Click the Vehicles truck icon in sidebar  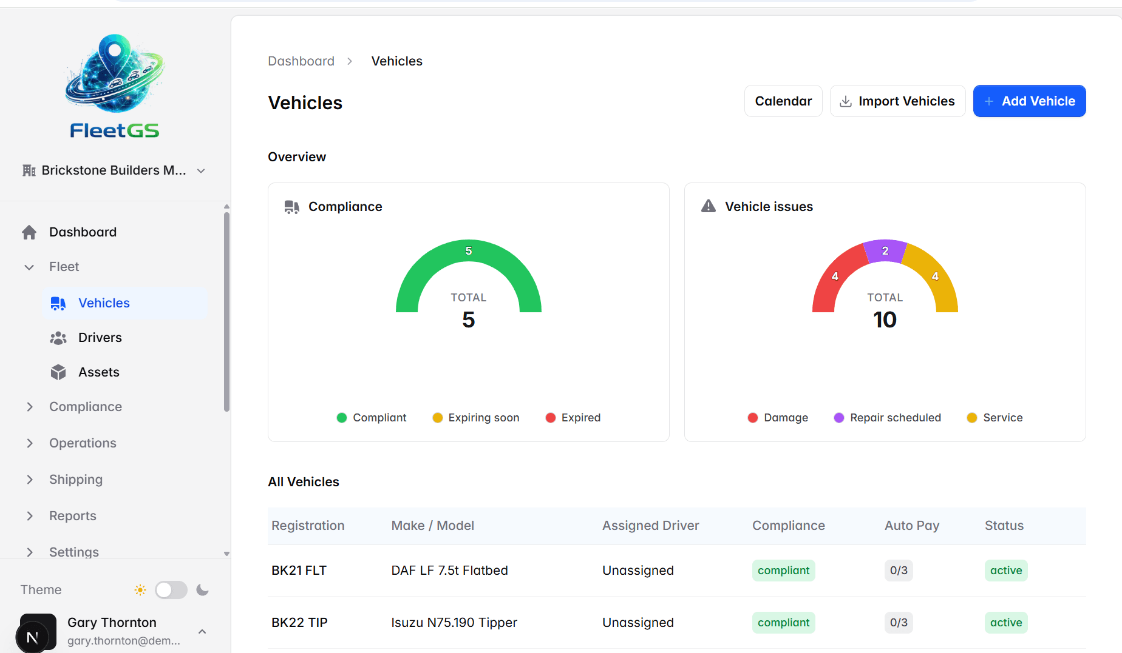click(x=58, y=303)
